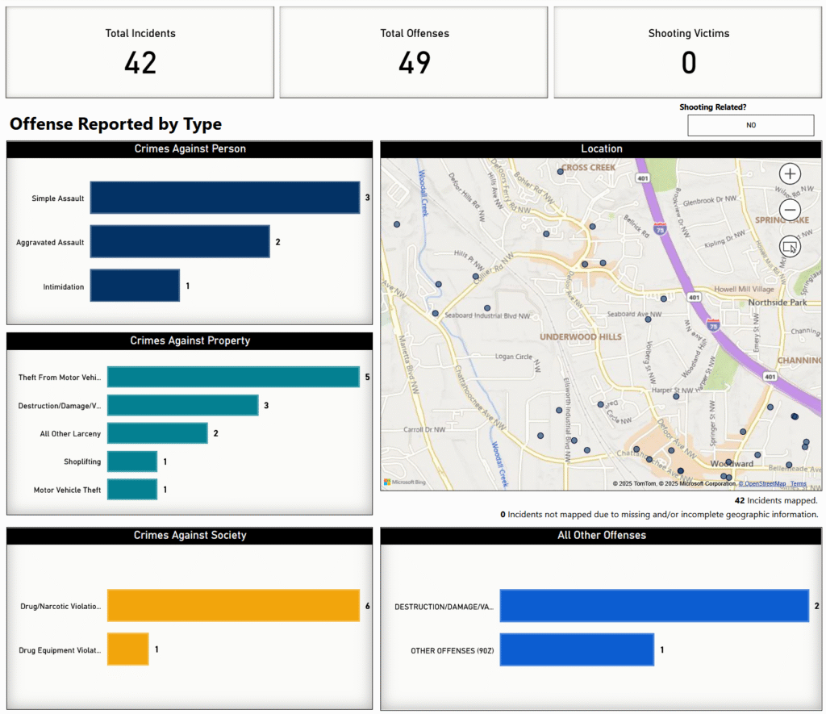Image resolution: width=826 pixels, height=714 pixels.
Task: Select the teal Theft From Motor Vehicle bar
Action: tap(232, 377)
